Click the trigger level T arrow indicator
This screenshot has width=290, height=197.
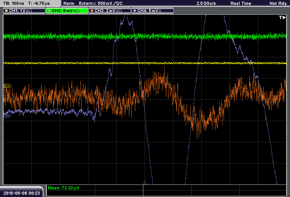coord(282,17)
